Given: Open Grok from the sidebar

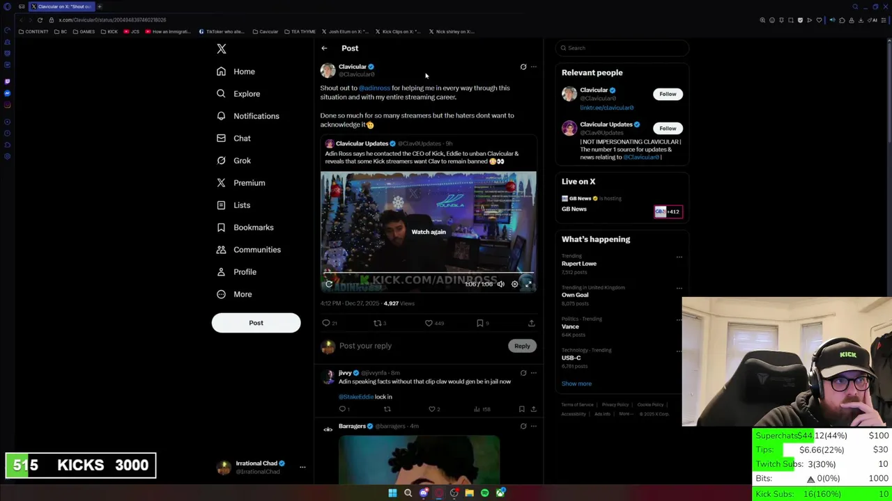Looking at the screenshot, I should pos(233,161).
